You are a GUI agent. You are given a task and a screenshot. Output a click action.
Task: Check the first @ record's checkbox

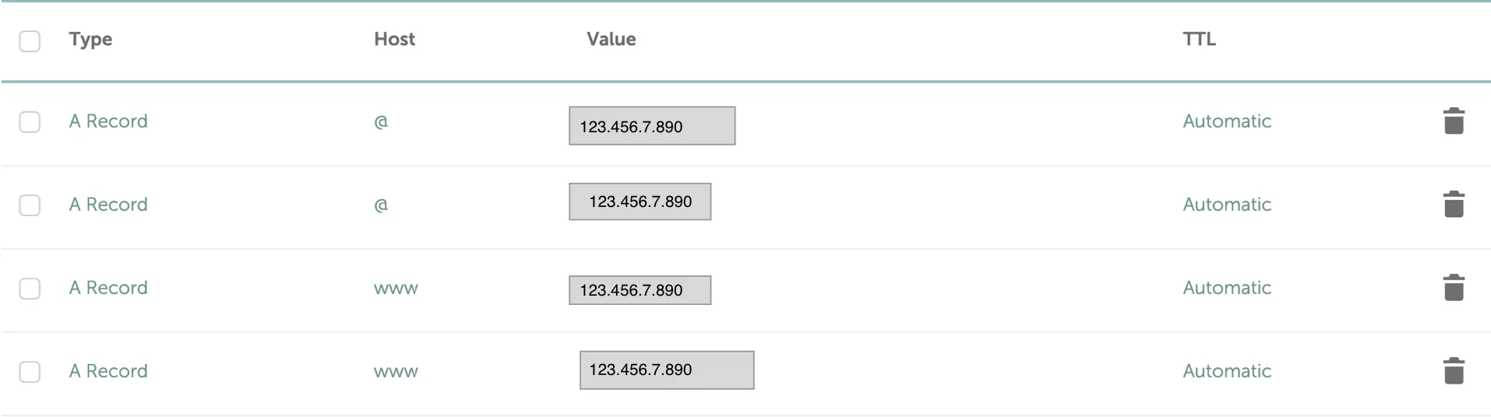(30, 122)
